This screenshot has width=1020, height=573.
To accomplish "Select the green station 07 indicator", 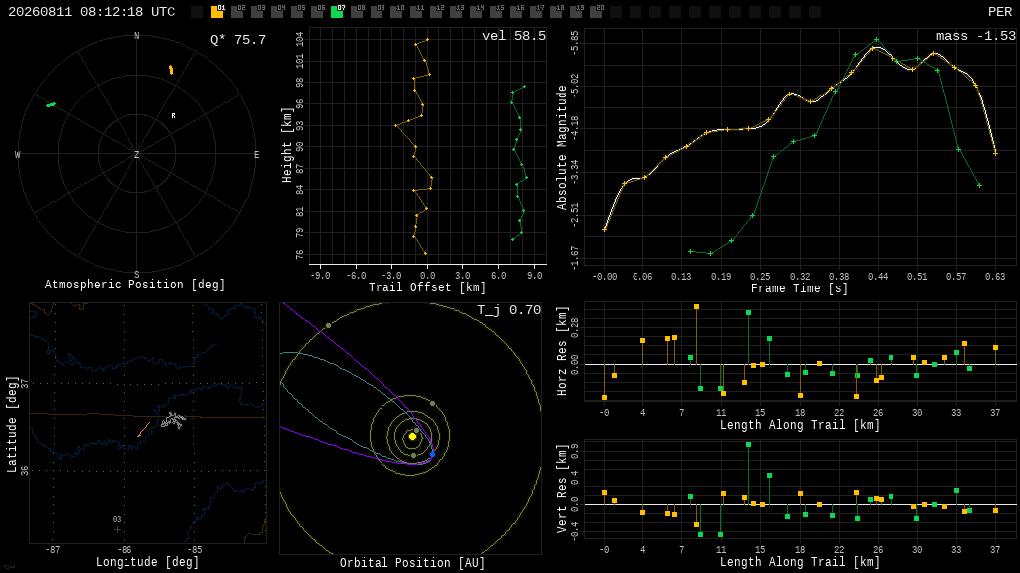I will point(337,12).
